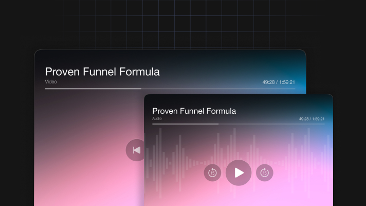
Task: Click the filled end of the audio progress bar
Action: (218, 124)
